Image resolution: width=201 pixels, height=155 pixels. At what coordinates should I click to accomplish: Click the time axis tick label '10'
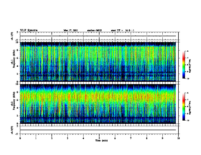click(178, 138)
